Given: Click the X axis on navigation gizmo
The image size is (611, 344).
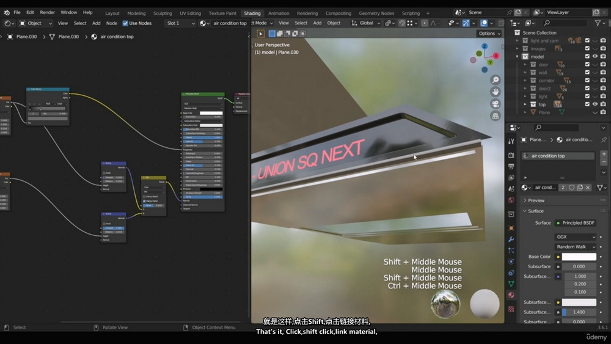Looking at the screenshot, I should 496,56.
